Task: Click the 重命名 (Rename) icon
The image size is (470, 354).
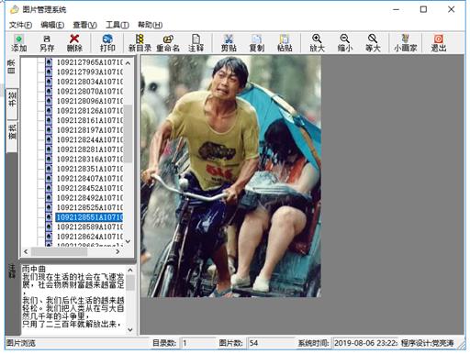Action: [x=168, y=43]
